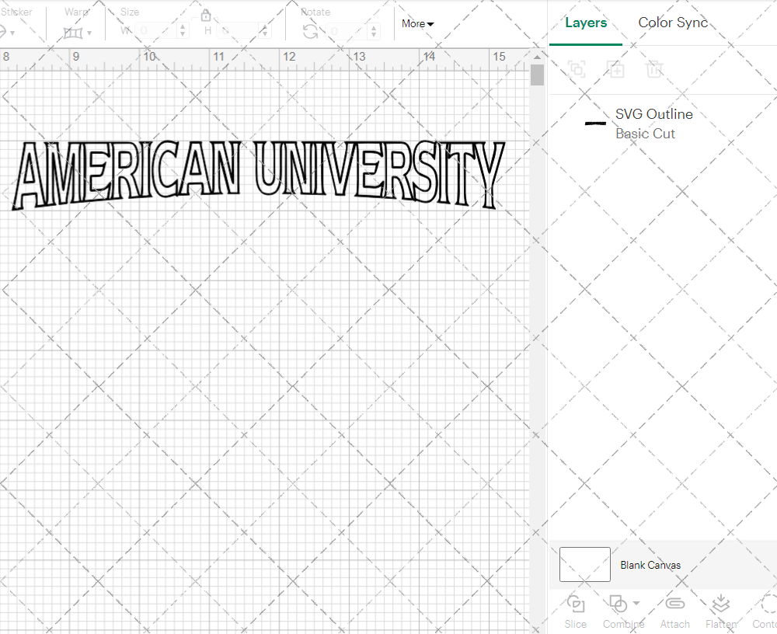The height and width of the screenshot is (634, 777).
Task: Toggle the Warp effect icon
Action: pos(74,32)
